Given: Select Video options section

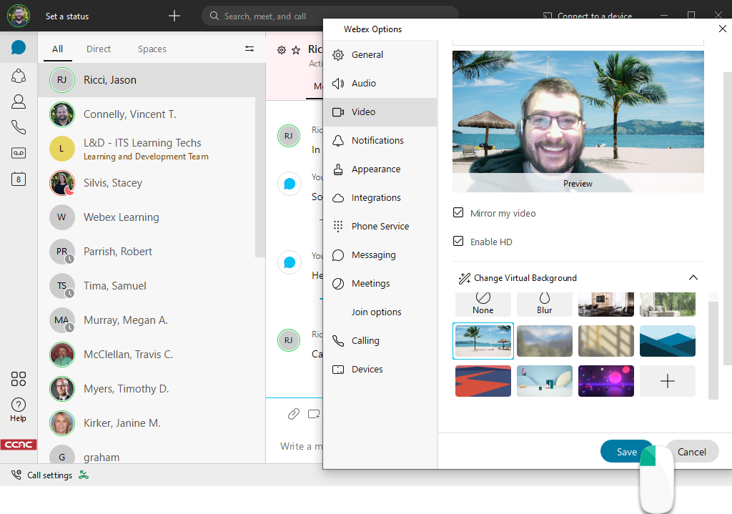Looking at the screenshot, I should coord(380,112).
